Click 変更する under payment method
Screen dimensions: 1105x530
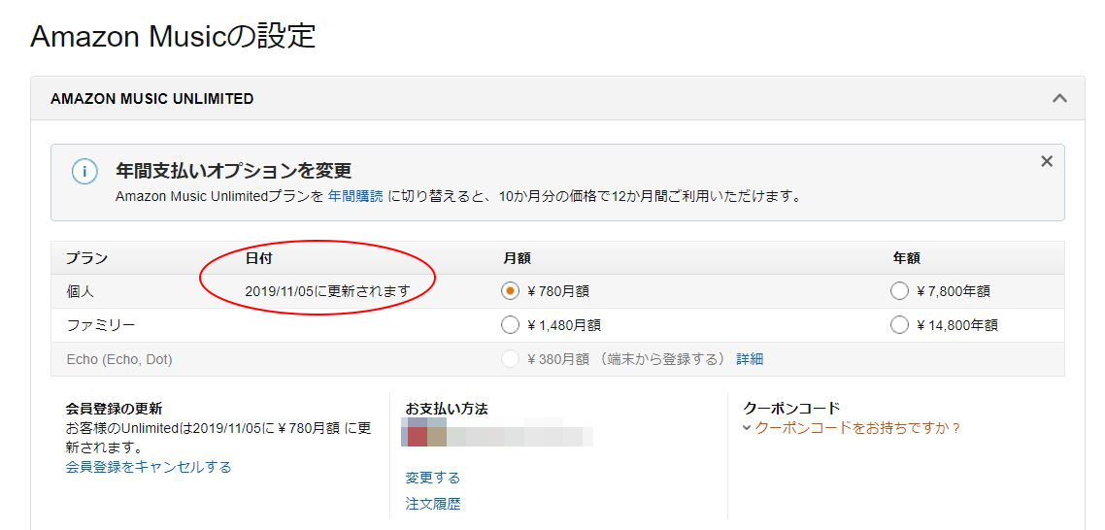433,478
